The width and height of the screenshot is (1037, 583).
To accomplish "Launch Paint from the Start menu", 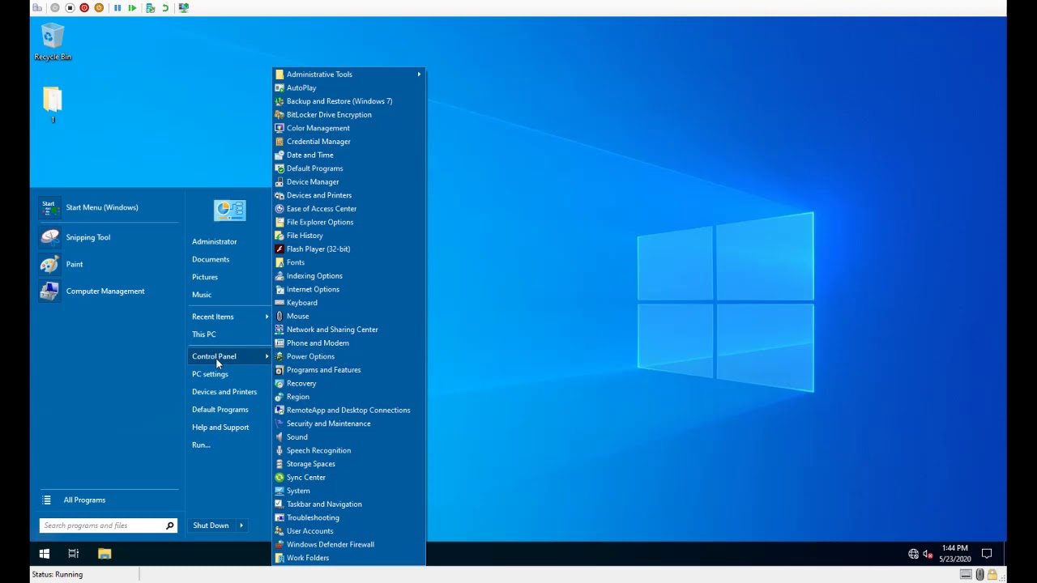I will pyautogui.click(x=109, y=264).
